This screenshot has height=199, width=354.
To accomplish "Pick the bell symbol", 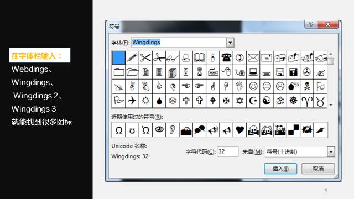I will [x=186, y=57].
